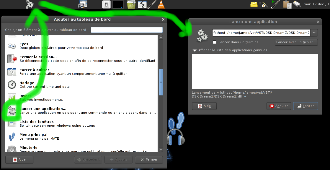This screenshot has height=170, width=330.
Task: Select the Lancer une application... row title
Action: [x=43, y=109]
